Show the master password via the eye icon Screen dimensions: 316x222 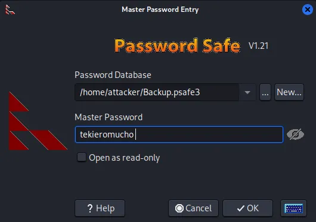pyautogui.click(x=296, y=135)
